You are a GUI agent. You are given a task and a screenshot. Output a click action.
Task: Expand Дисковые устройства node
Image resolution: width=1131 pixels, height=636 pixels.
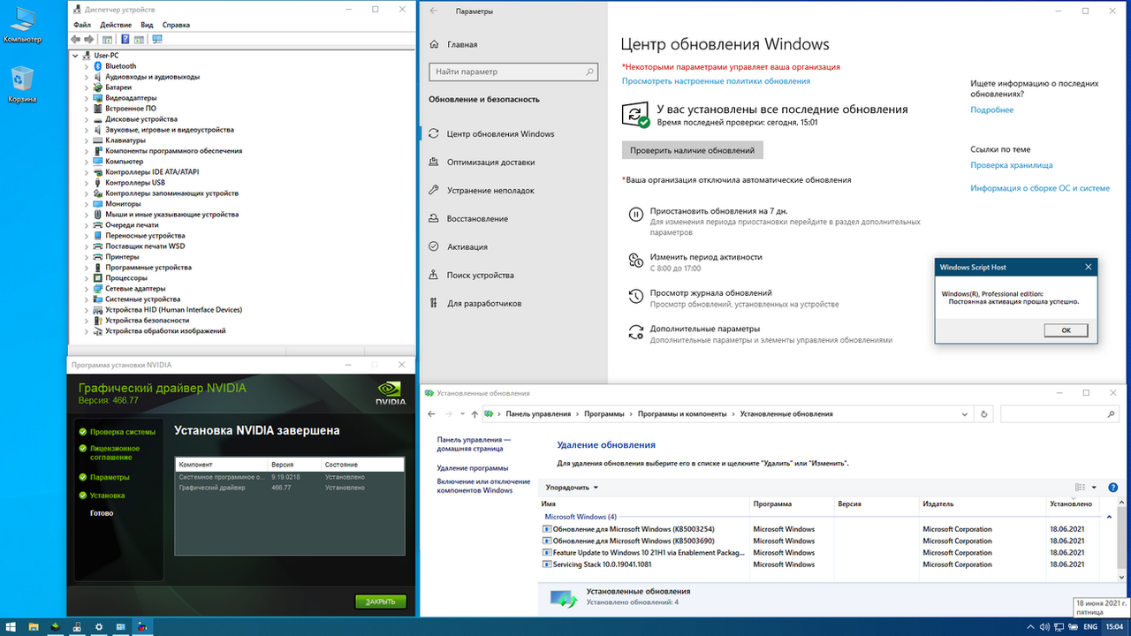point(87,119)
